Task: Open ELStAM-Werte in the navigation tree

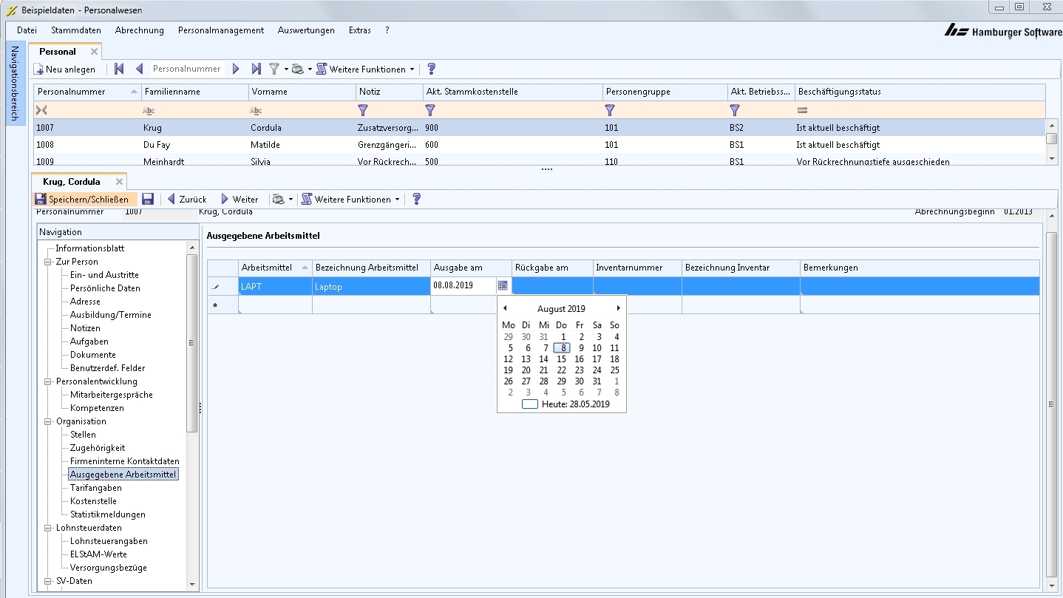Action: click(x=98, y=554)
